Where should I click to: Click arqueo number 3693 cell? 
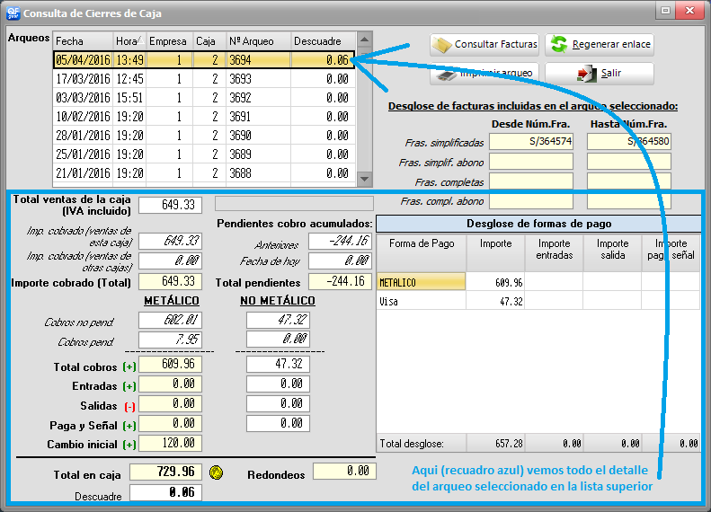pyautogui.click(x=259, y=79)
